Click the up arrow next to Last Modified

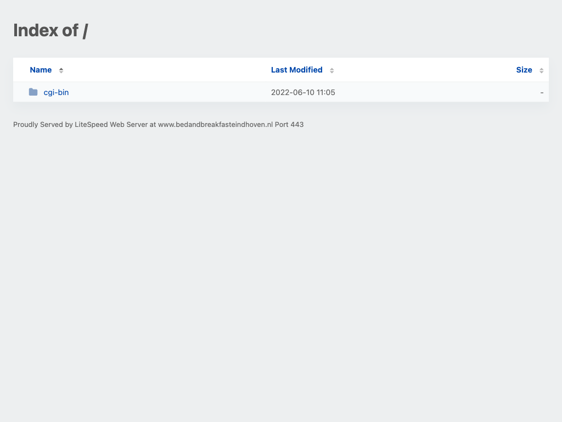332,69
